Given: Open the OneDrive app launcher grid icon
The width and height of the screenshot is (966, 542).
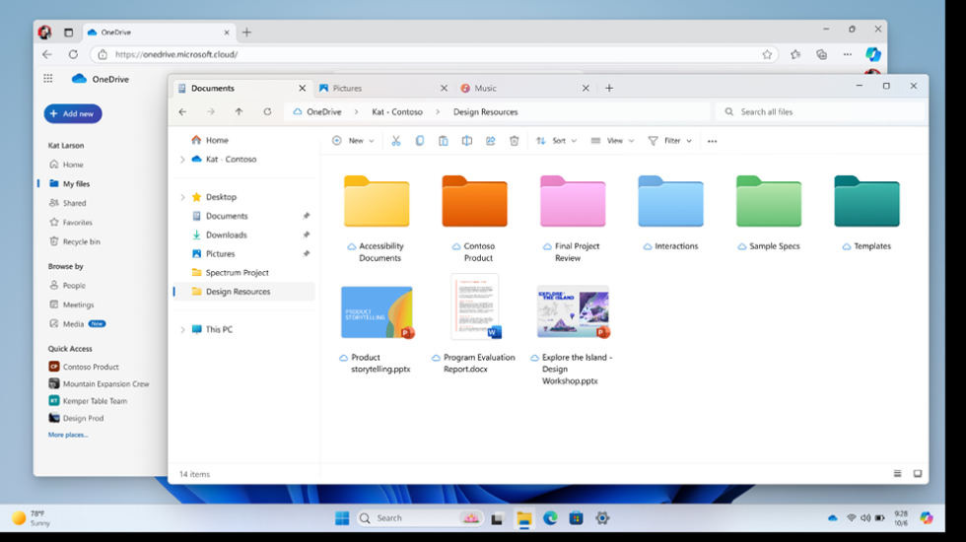Looking at the screenshot, I should (x=48, y=78).
